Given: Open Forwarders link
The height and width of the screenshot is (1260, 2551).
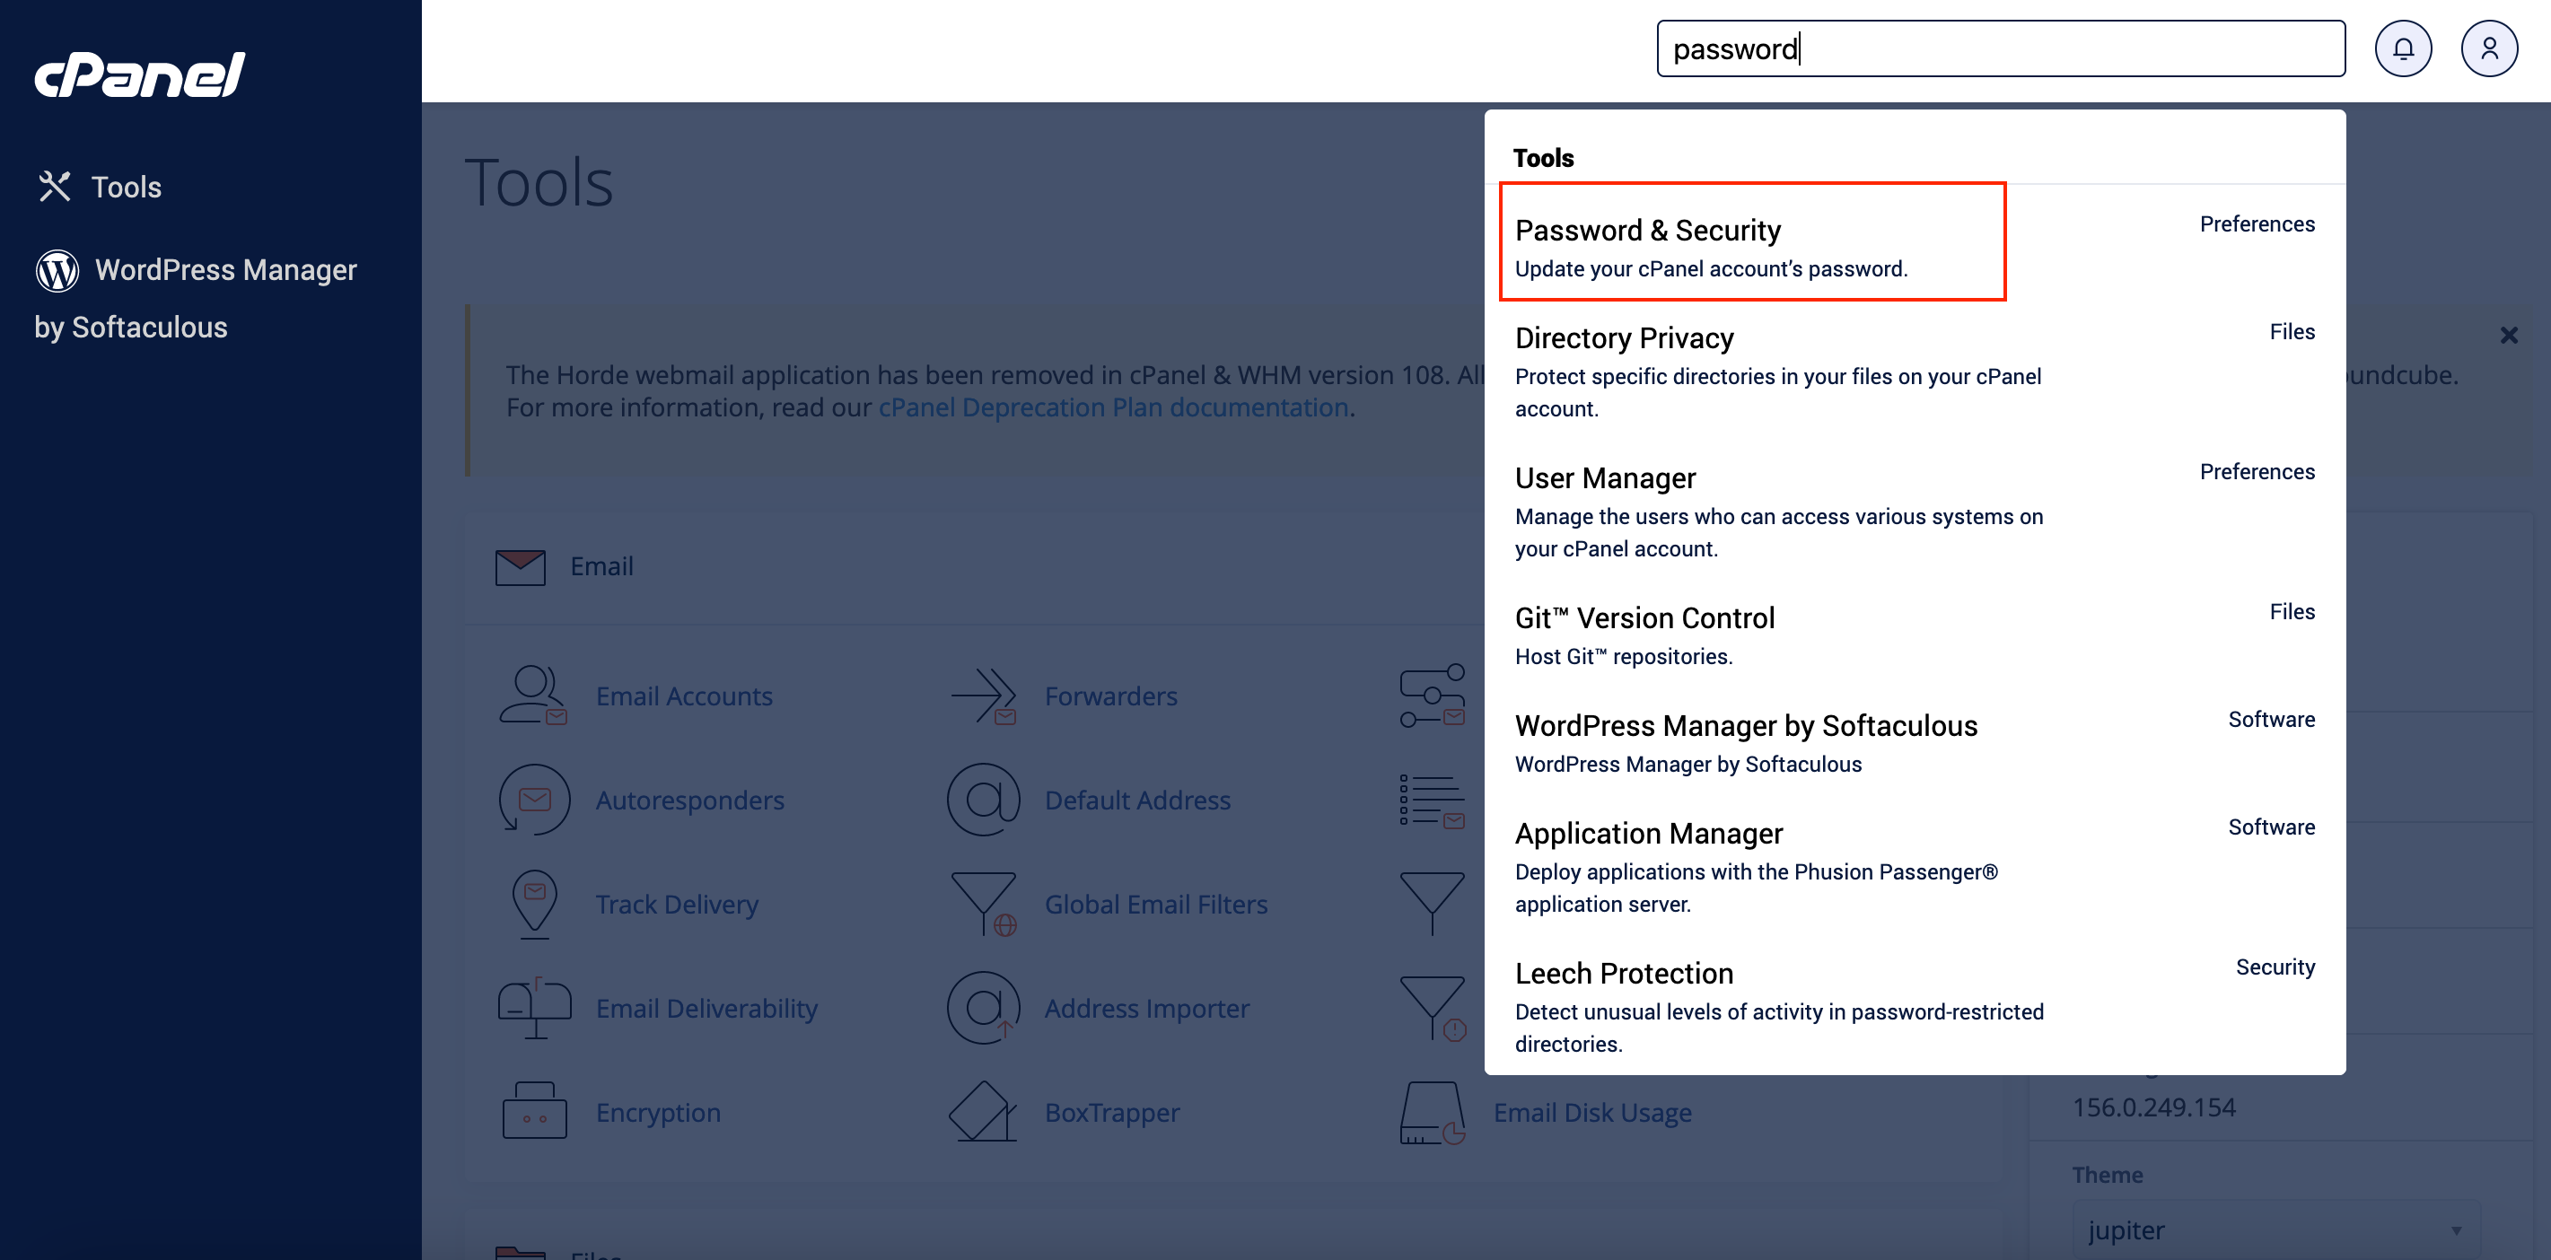Looking at the screenshot, I should (x=1111, y=696).
